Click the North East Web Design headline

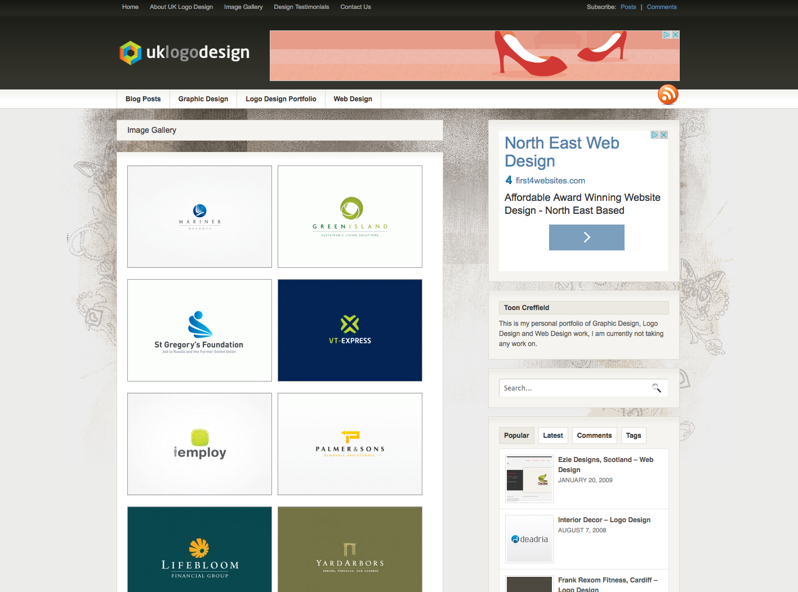tap(561, 152)
